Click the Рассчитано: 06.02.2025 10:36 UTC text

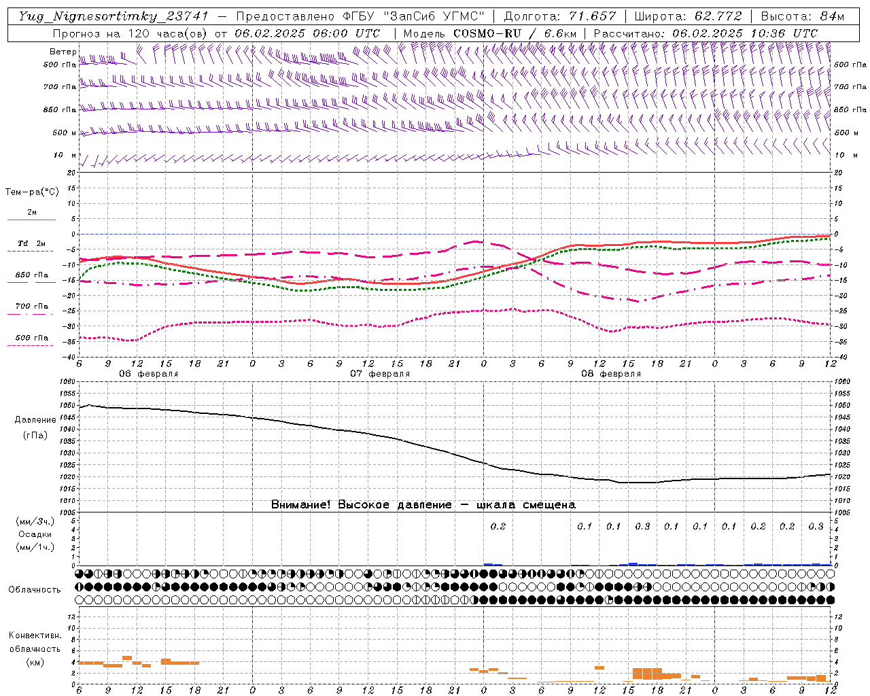tap(706, 33)
